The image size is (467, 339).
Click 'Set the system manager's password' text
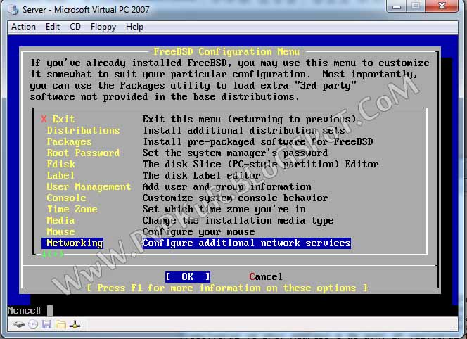pos(236,153)
